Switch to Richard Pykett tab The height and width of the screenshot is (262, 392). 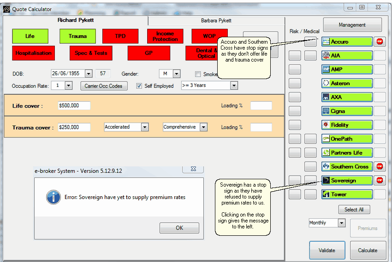(x=76, y=20)
